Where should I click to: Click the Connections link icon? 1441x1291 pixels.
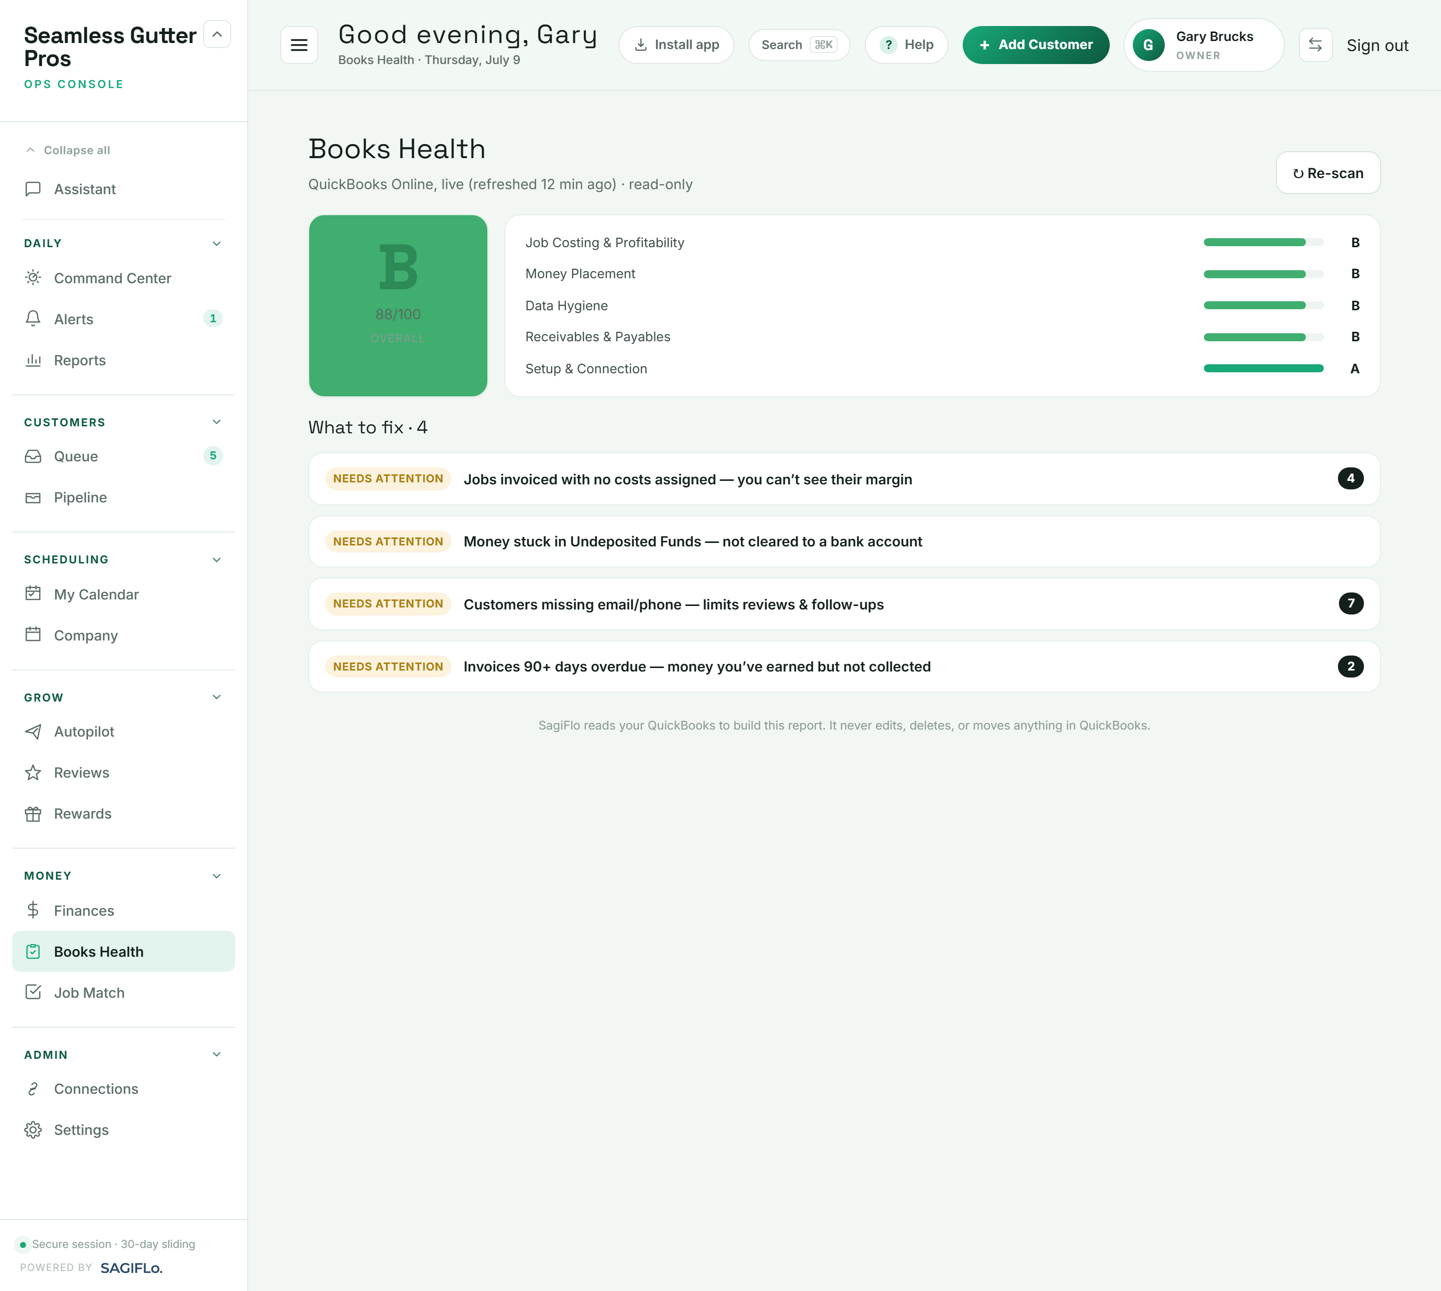pyautogui.click(x=33, y=1089)
